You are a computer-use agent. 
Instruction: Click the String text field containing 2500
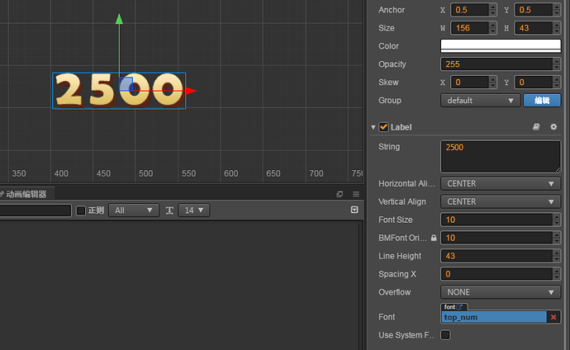[501, 157]
